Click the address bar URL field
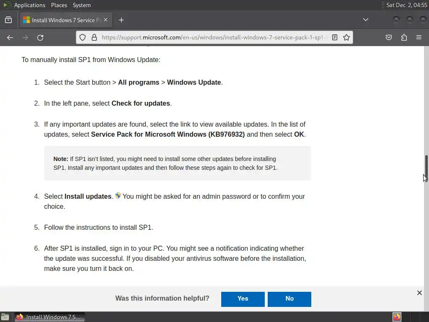This screenshot has width=429, height=322. [x=213, y=37]
